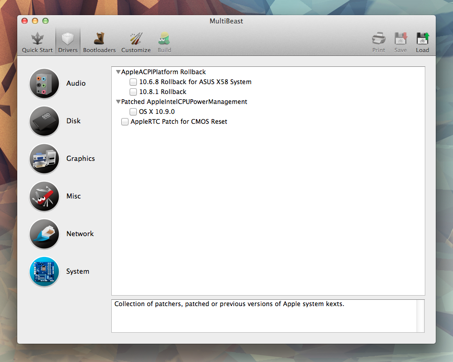453x362 pixels.
Task: Open the Disk drivers section icon
Action: tap(44, 121)
